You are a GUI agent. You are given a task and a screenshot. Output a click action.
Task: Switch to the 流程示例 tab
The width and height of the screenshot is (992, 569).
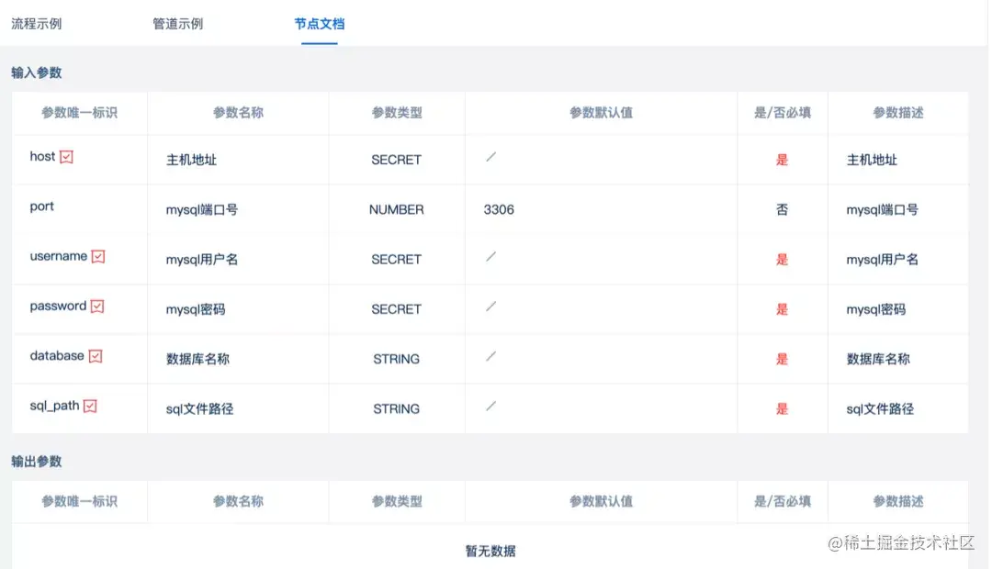coord(37,25)
